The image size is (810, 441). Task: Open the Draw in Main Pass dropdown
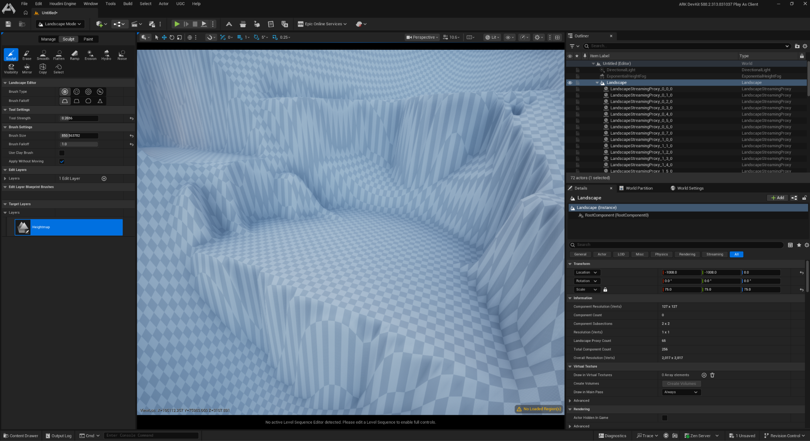[x=681, y=392]
